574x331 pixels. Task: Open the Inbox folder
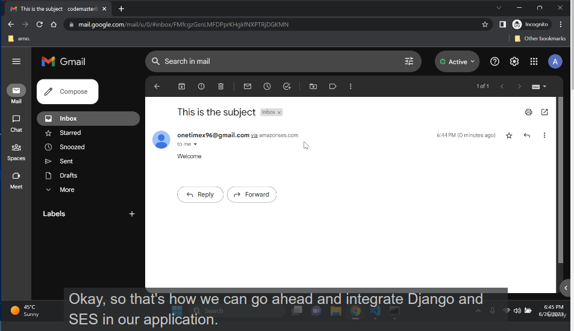tap(88, 119)
